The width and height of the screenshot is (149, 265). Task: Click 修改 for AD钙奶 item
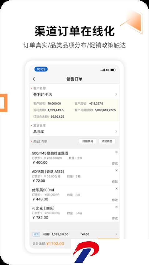tap(115, 181)
